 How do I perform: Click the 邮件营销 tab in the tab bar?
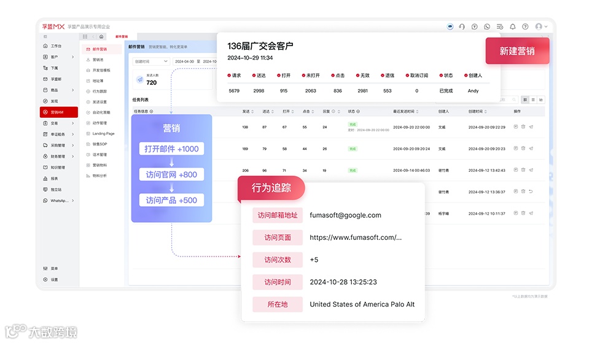[x=122, y=37]
